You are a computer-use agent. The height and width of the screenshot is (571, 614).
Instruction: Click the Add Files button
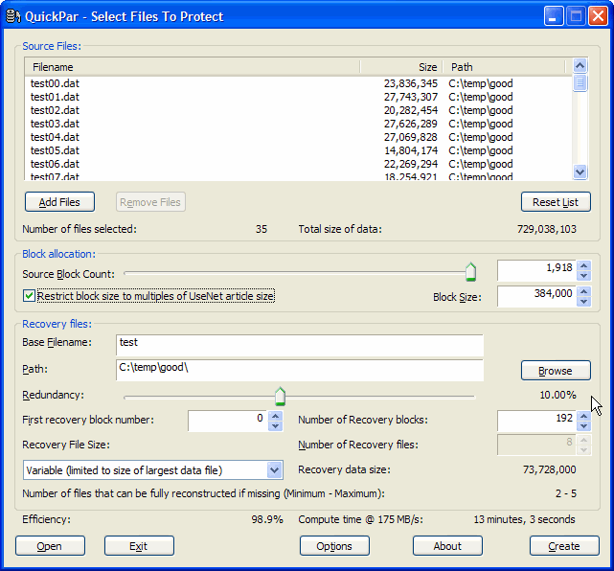59,202
